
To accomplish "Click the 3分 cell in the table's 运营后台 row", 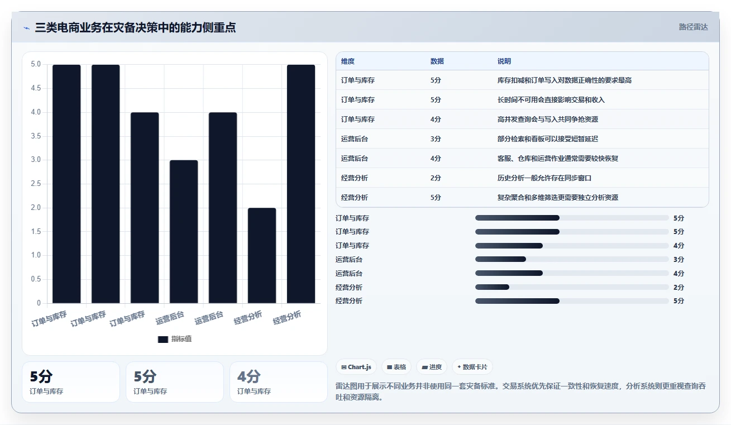I will tap(436, 139).
